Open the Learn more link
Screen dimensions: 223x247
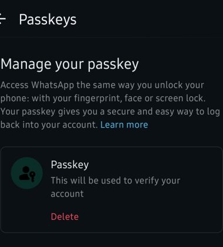tap(124, 125)
